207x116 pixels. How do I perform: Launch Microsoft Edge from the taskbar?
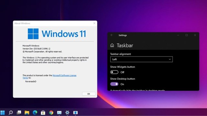click(35, 112)
